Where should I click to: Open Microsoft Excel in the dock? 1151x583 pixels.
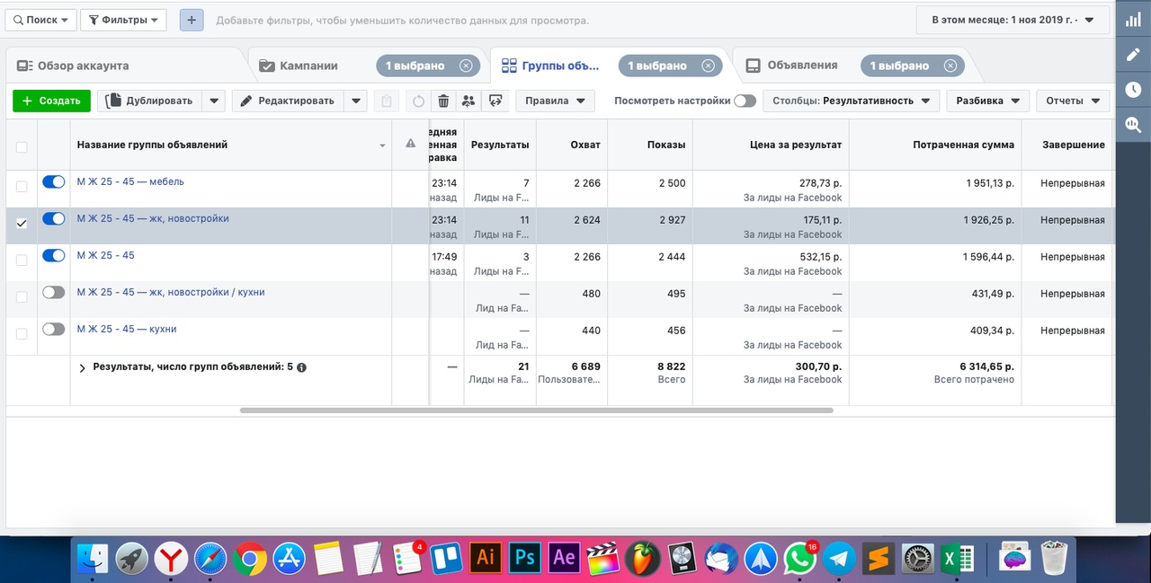958,559
